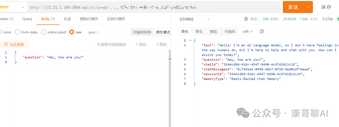339x127 pixels.
Task: Open the utf8 encoding dropdown
Action: 248,32
